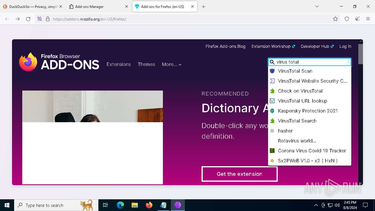Image resolution: width=375 pixels, height=211 pixels.
Task: Open the Firefox hamburger application menu
Action: click(x=368, y=19)
